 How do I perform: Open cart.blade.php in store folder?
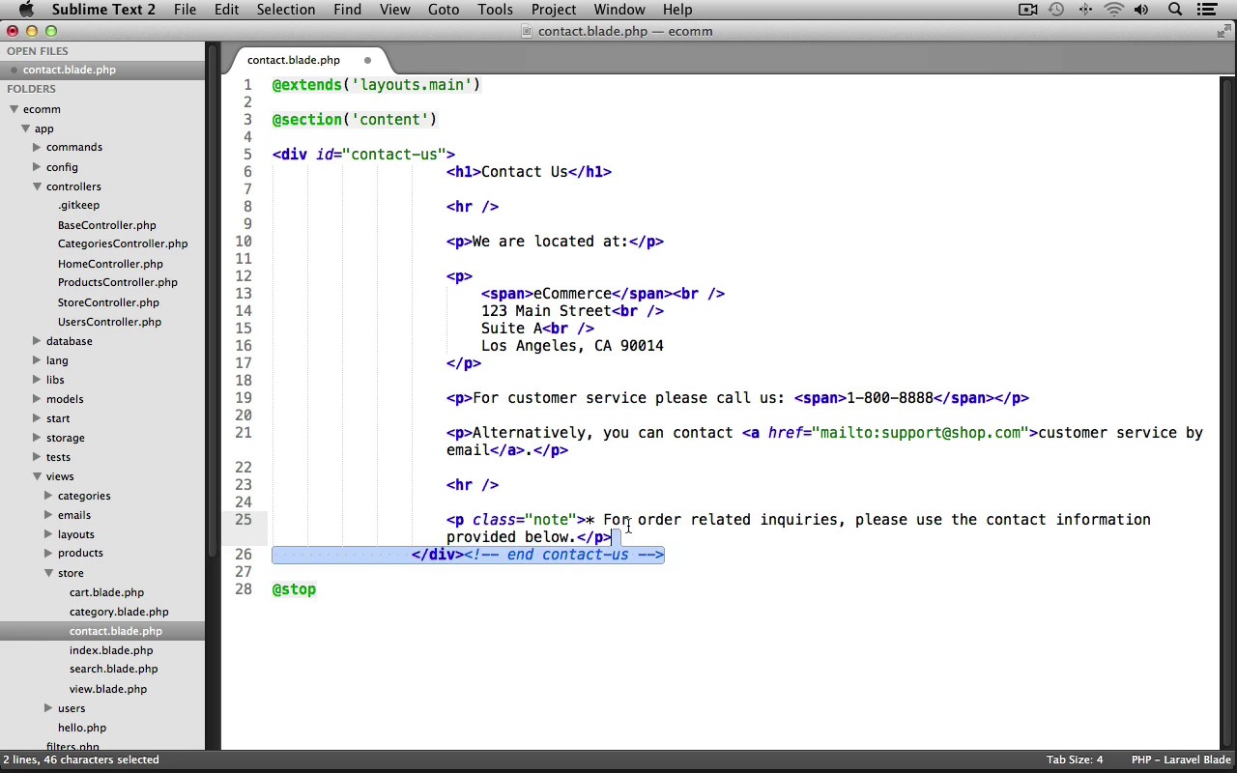(x=106, y=592)
